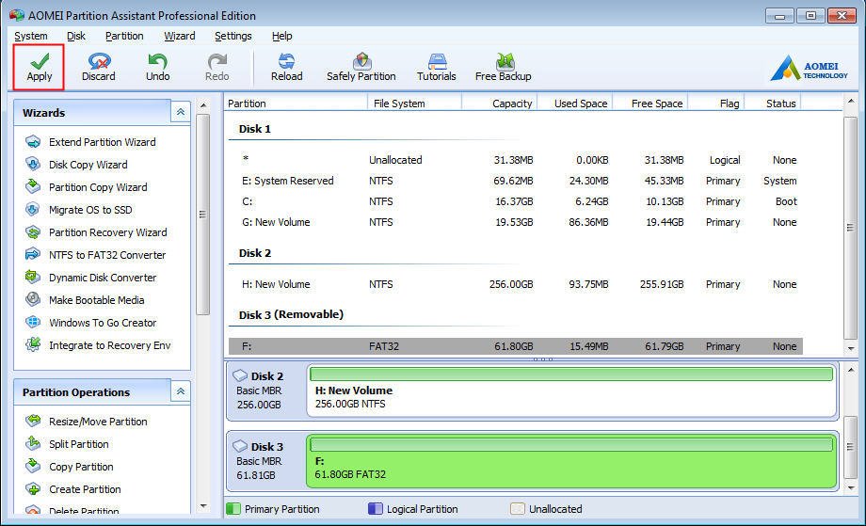Click the Redo arrow icon
The image size is (866, 526).
217,61
